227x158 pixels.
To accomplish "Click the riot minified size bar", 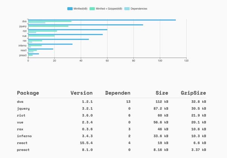I will pos(68,29).
